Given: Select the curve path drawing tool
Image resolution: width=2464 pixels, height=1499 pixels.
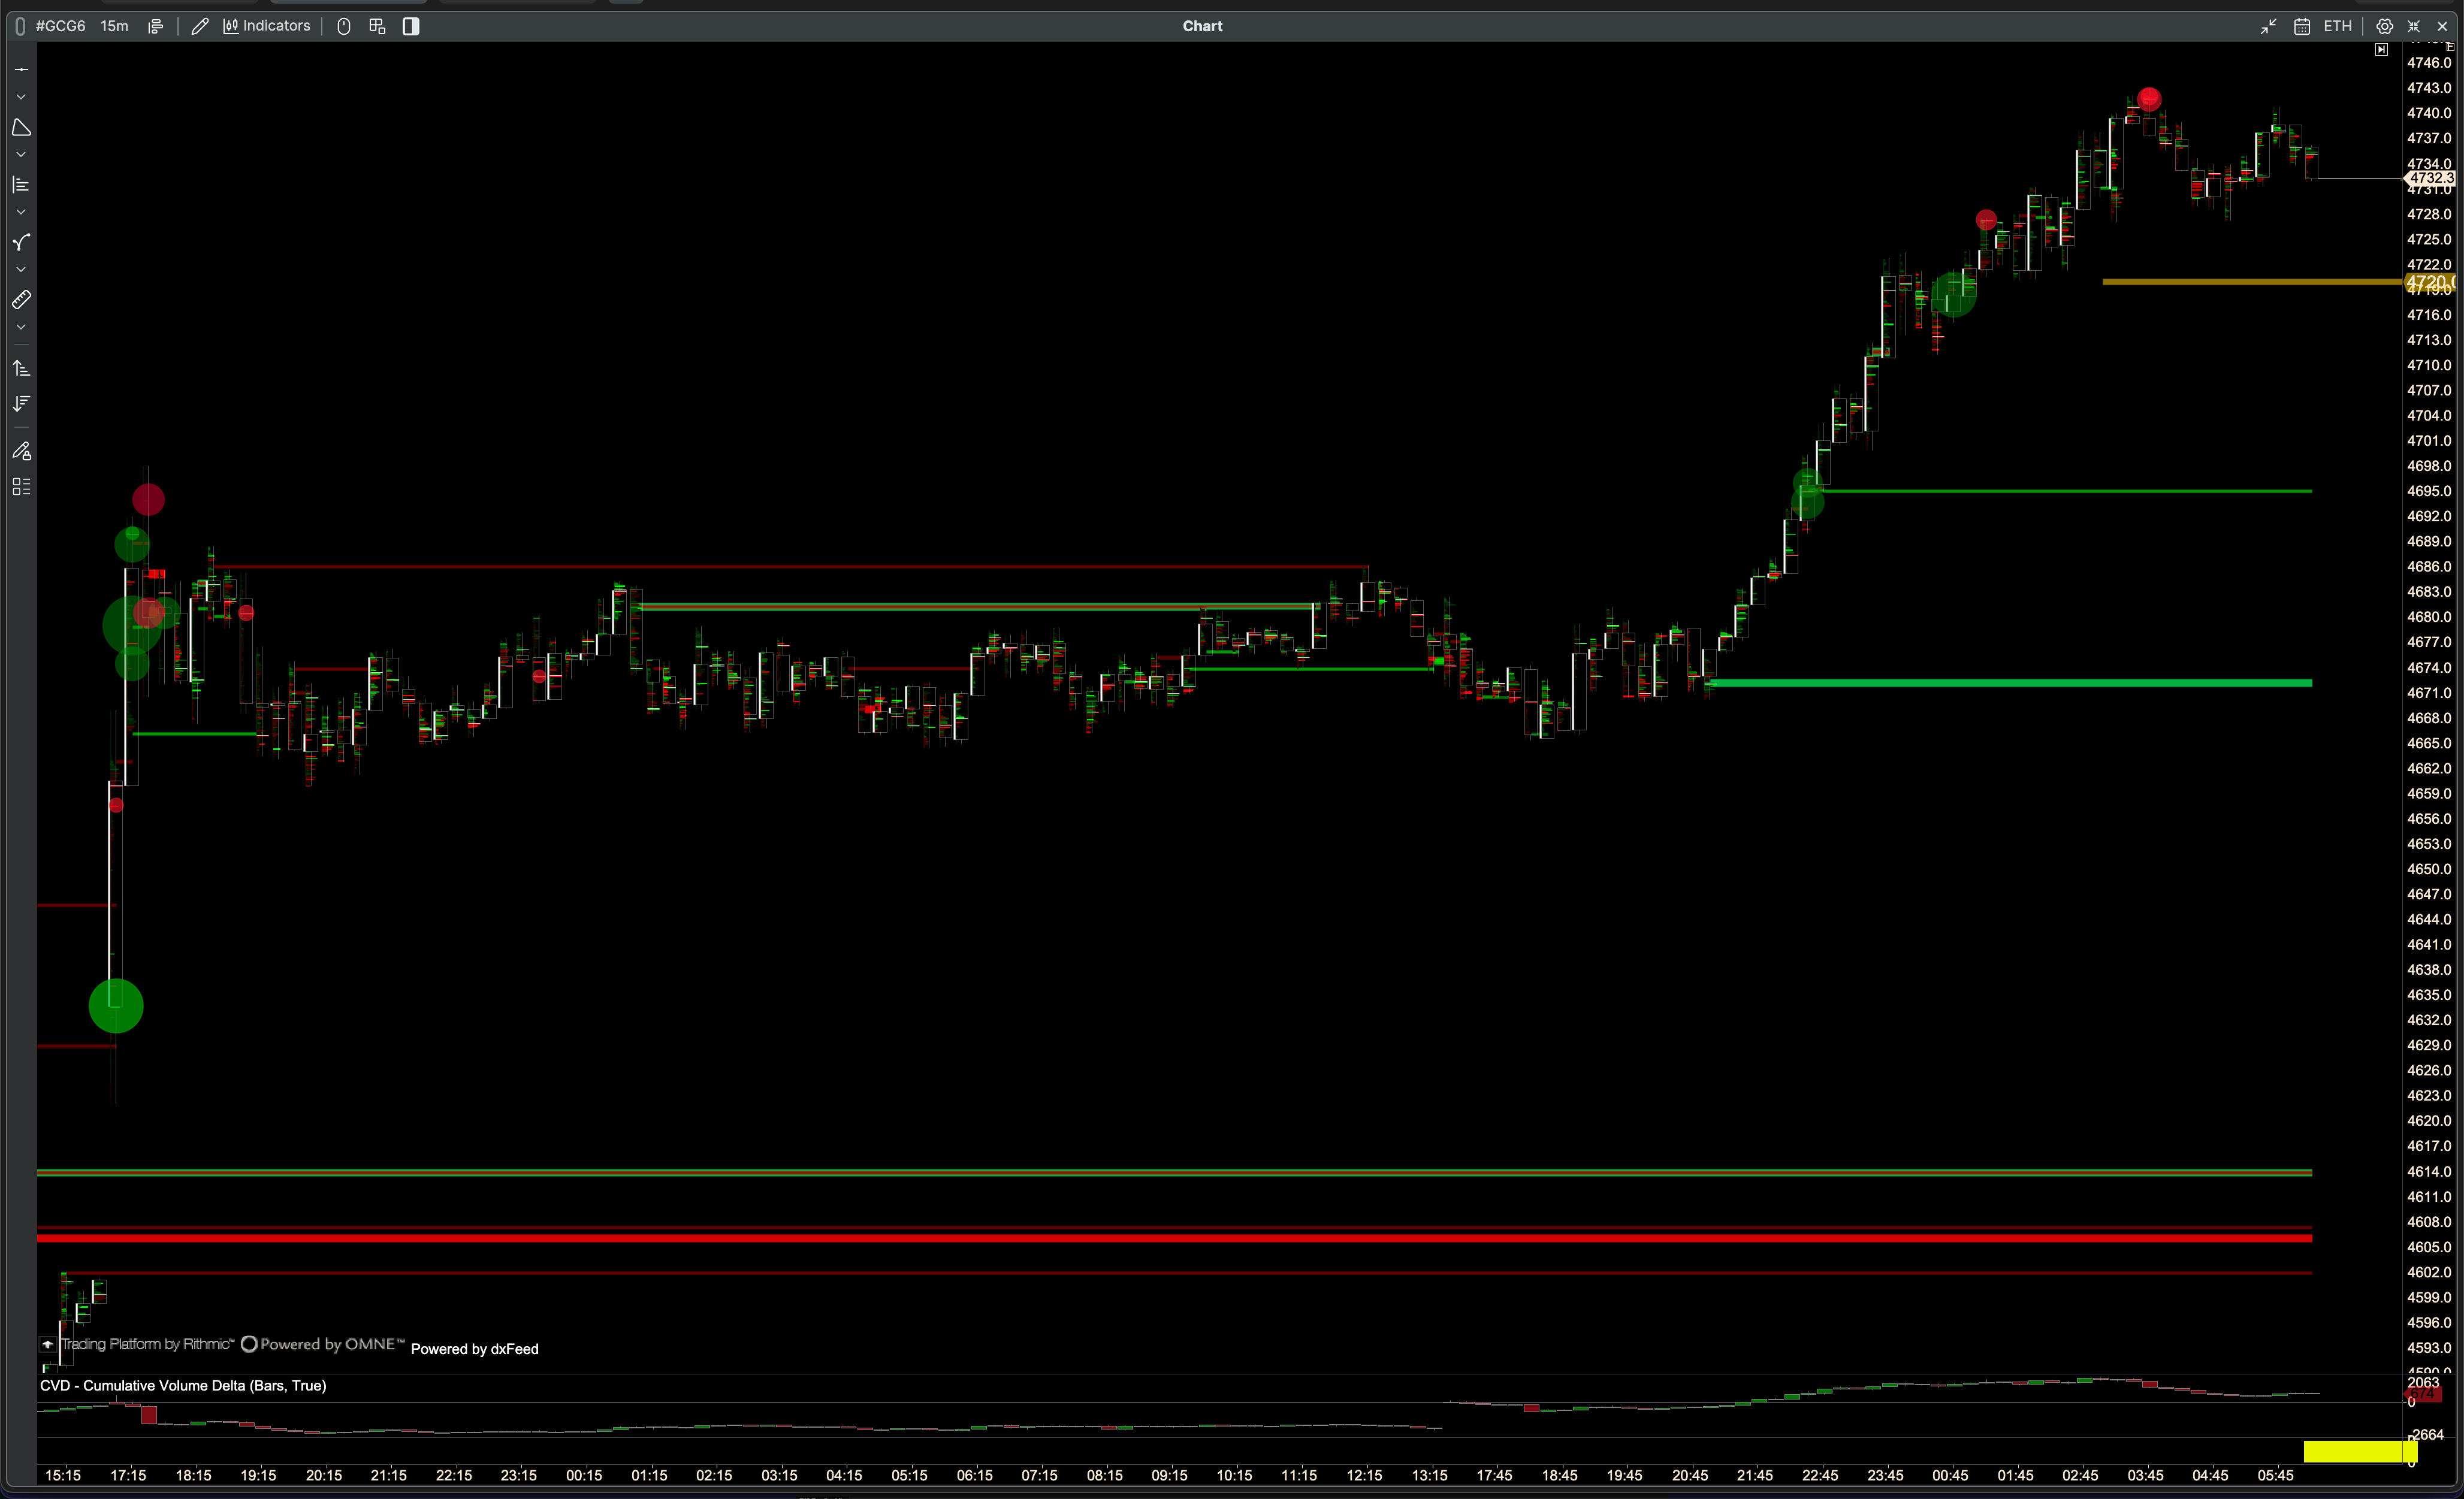Looking at the screenshot, I should pos(21,243).
